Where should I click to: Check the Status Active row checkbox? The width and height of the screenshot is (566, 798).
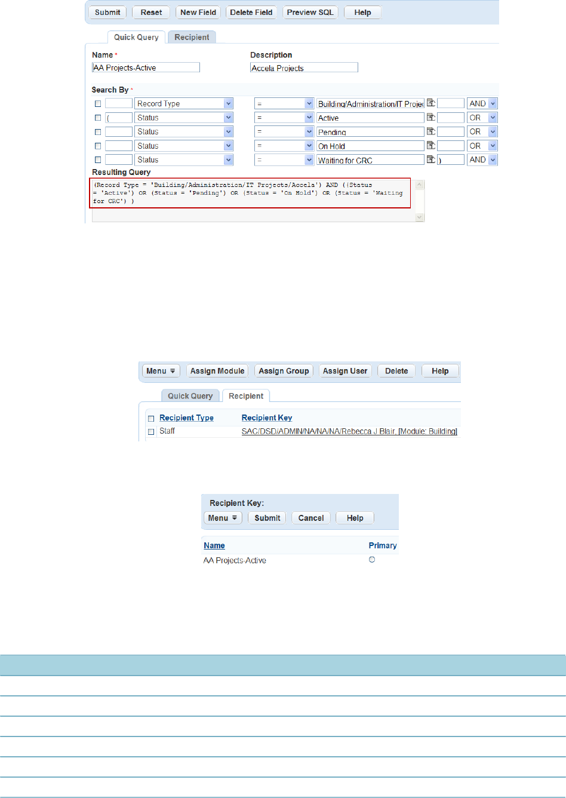point(98,118)
